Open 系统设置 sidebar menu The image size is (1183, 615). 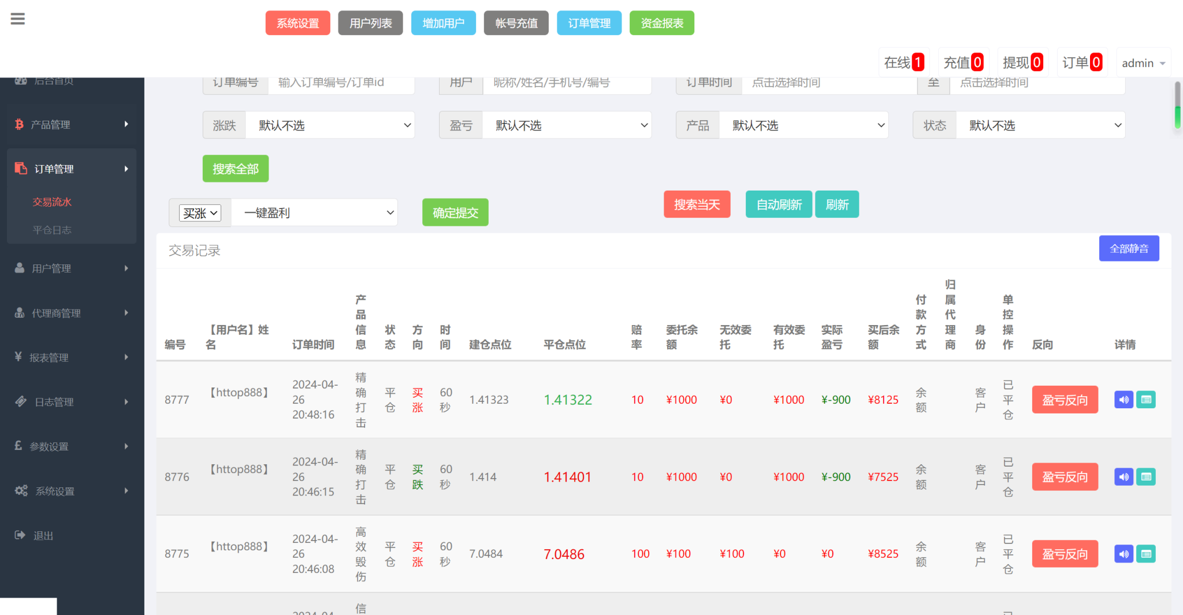72,491
